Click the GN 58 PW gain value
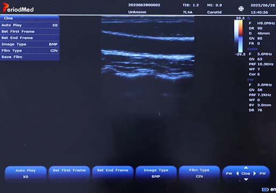276x193 pixels. [x=256, y=90]
